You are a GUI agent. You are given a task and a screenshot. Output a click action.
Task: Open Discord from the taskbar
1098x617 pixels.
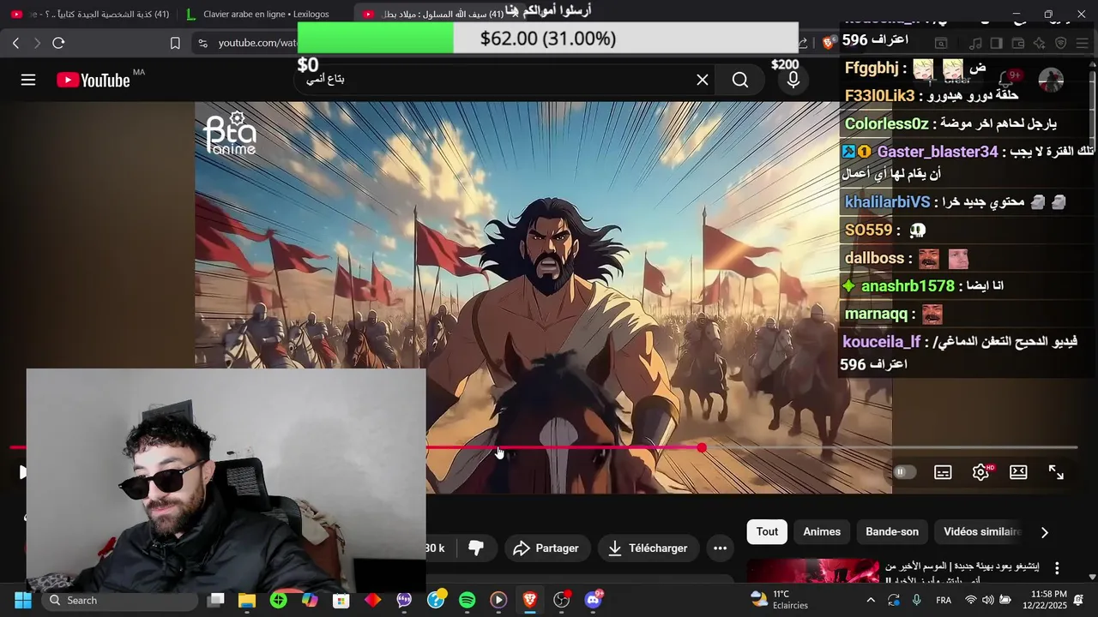coord(593,600)
